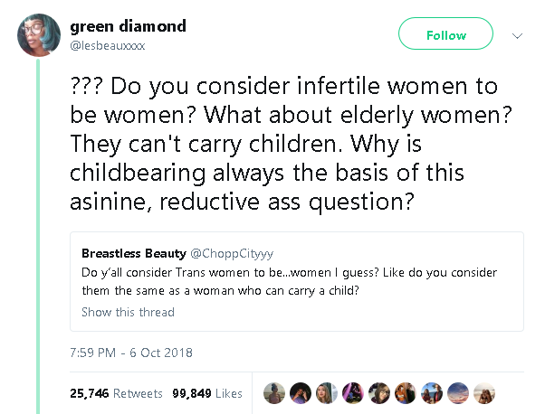Click the first liker avatar

(x=274, y=393)
